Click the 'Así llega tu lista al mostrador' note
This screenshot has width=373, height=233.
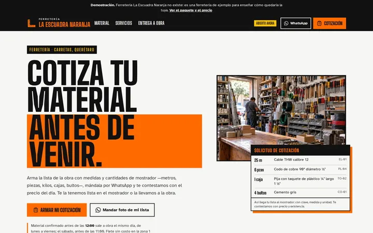[x=300, y=204]
